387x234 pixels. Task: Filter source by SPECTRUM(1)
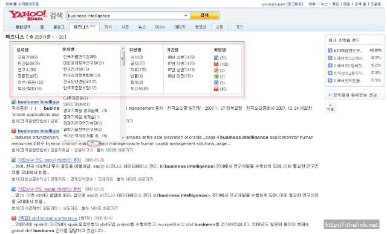tap(76, 104)
